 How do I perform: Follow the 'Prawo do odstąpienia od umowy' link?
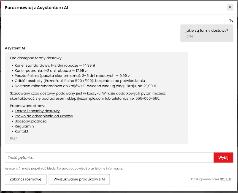tap(44, 116)
